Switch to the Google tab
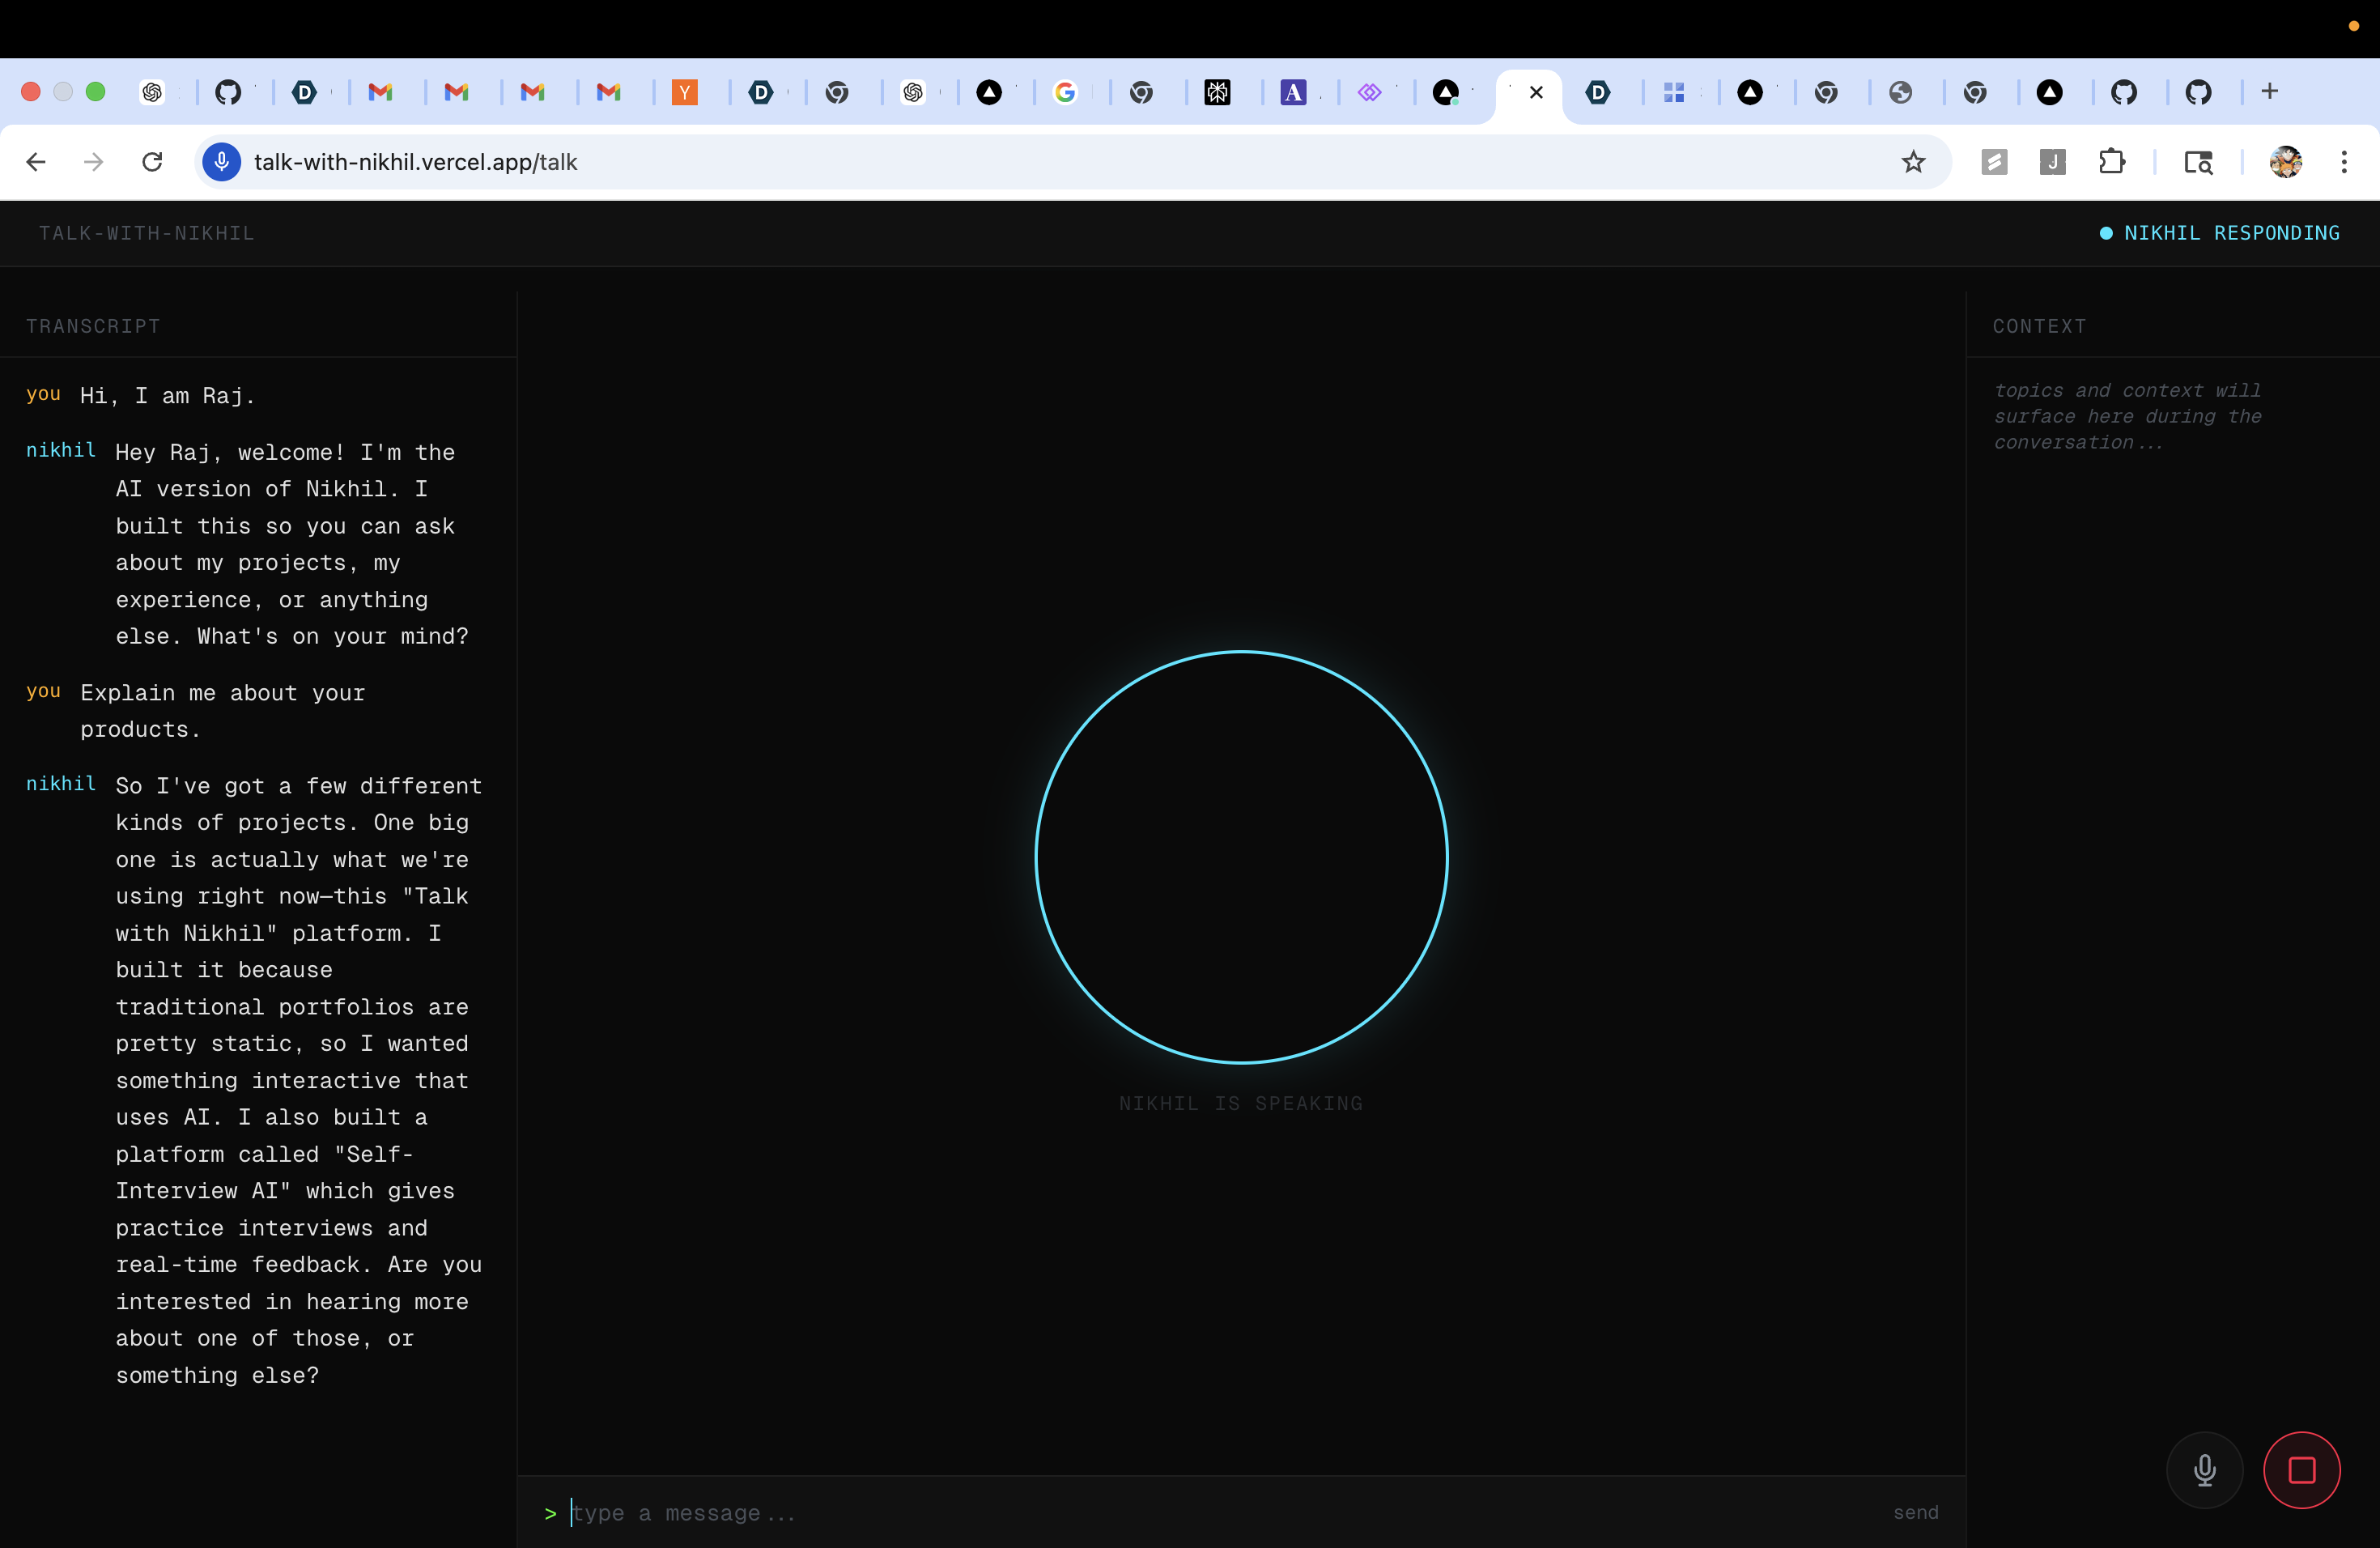Viewport: 2380px width, 1548px height. click(1065, 92)
